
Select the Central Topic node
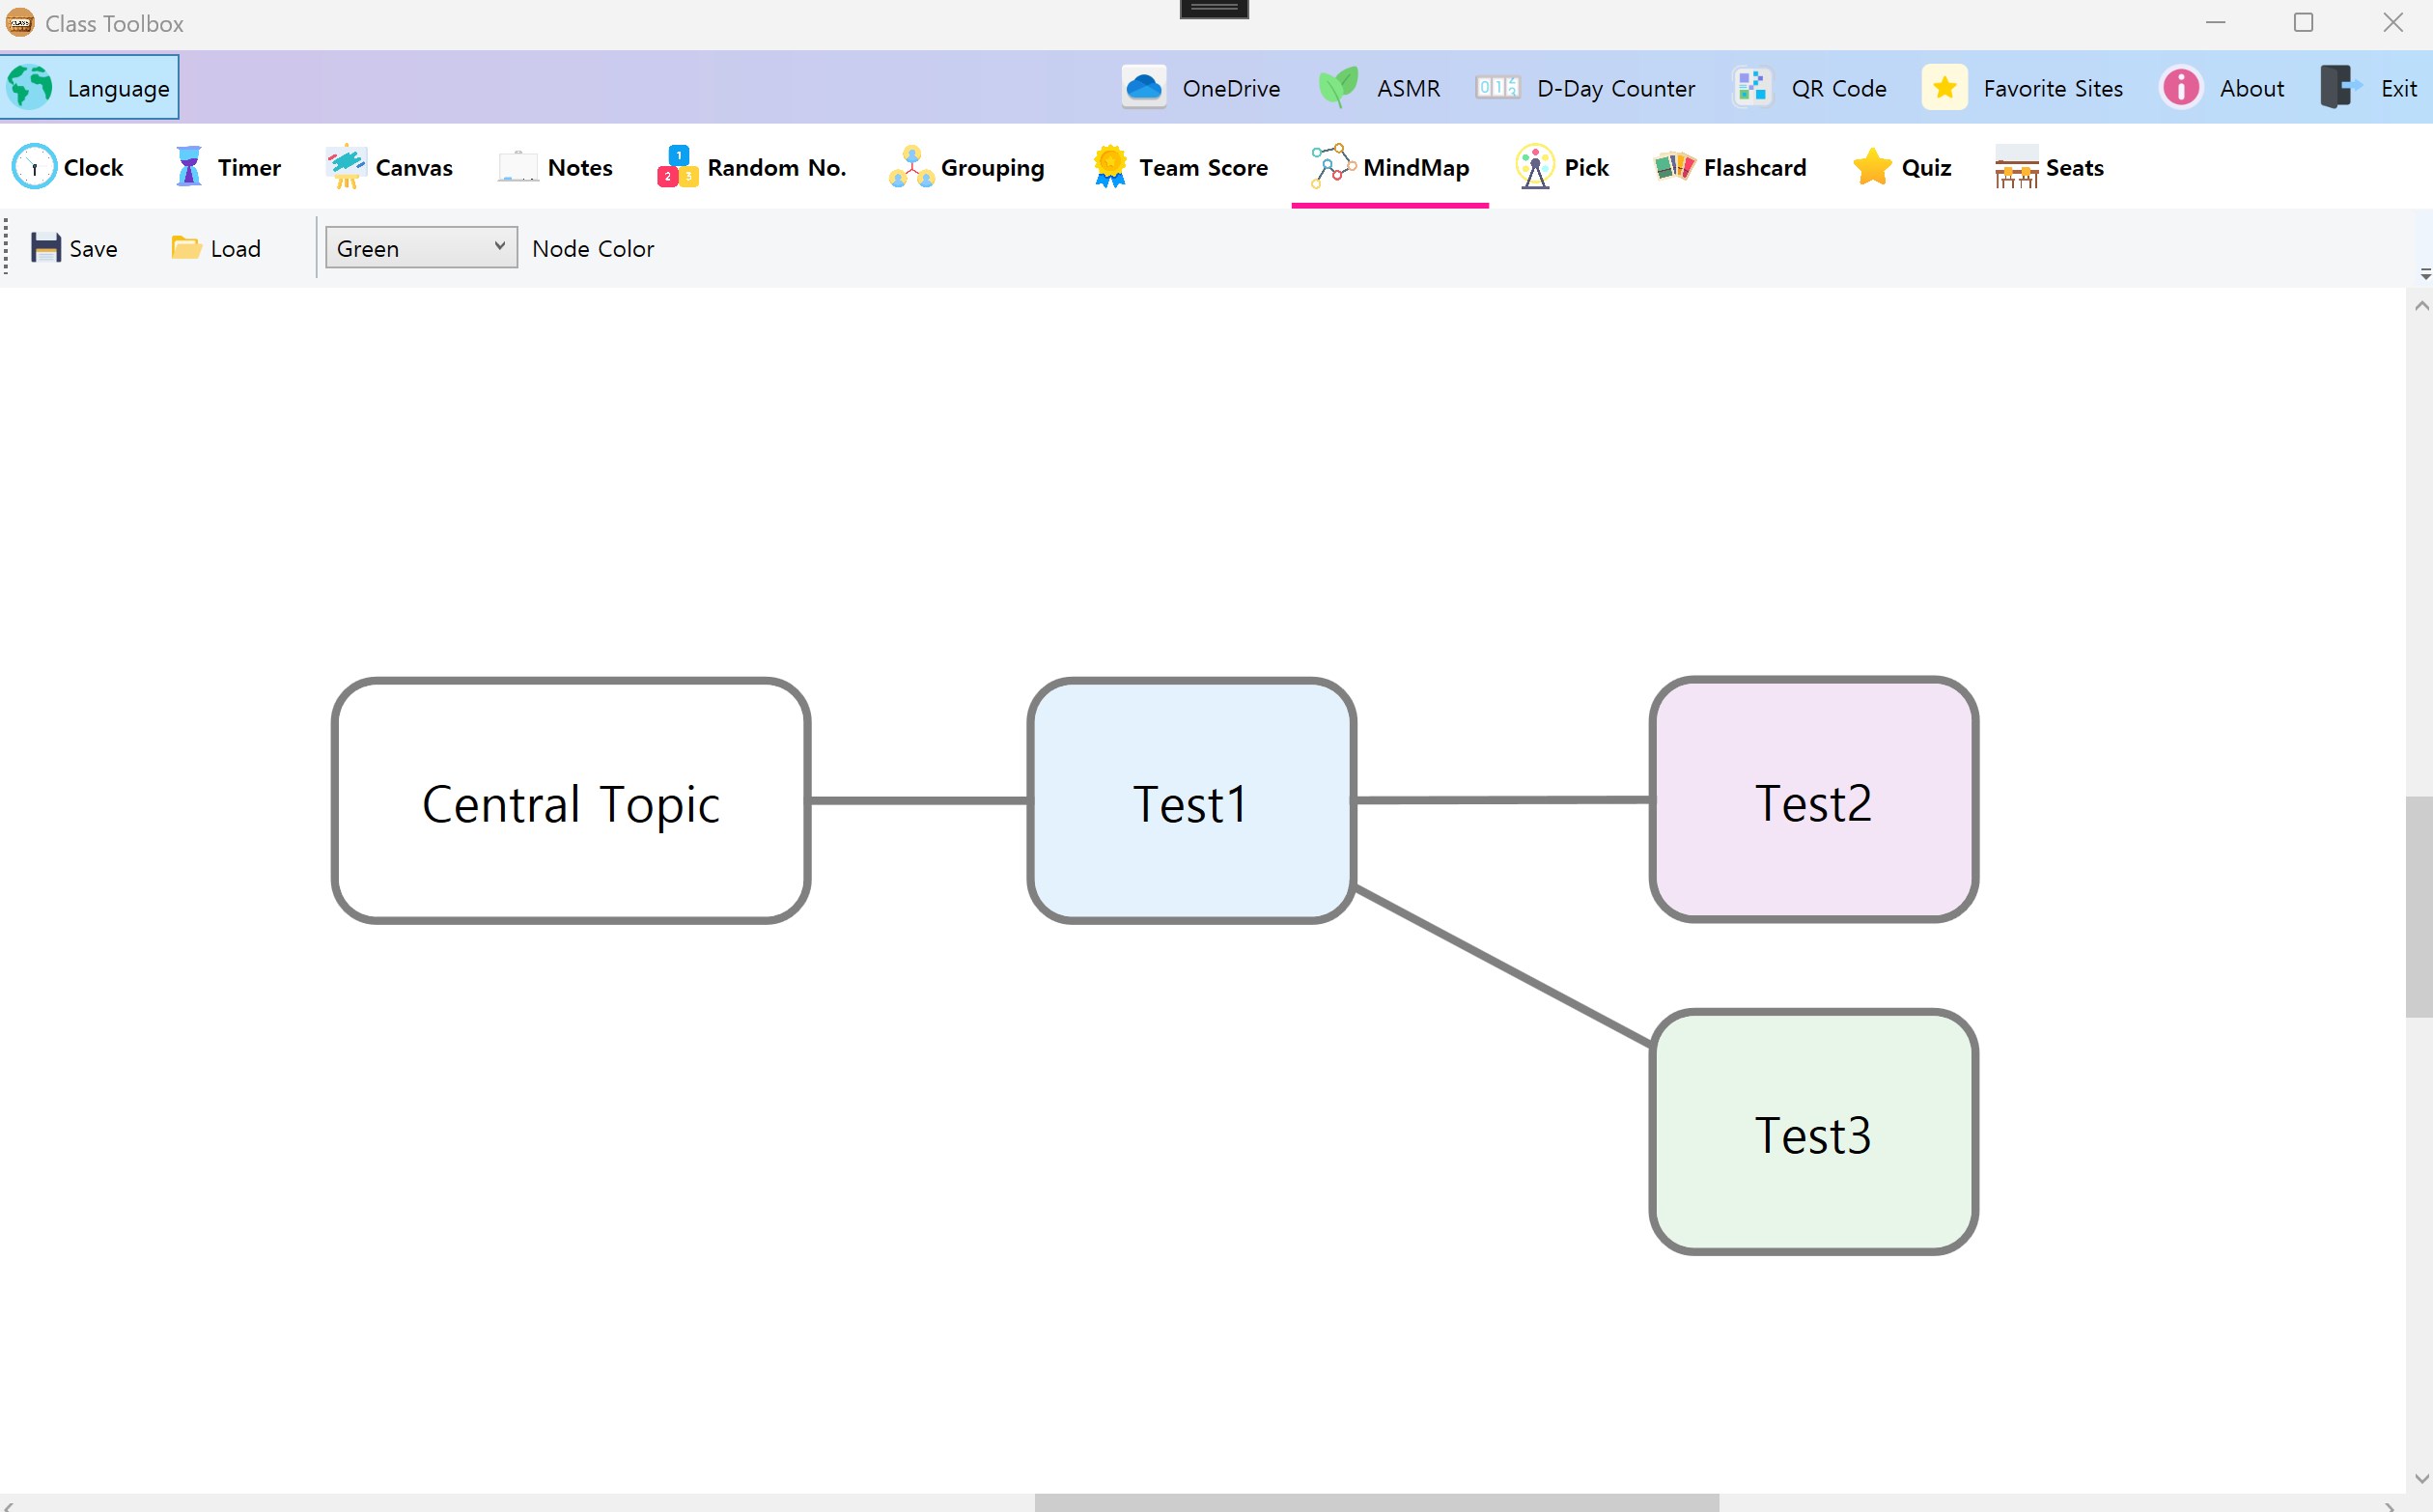(570, 802)
